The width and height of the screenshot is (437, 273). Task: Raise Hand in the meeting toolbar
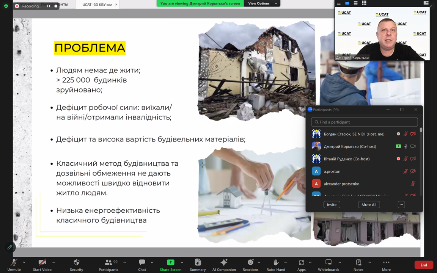pyautogui.click(x=275, y=265)
